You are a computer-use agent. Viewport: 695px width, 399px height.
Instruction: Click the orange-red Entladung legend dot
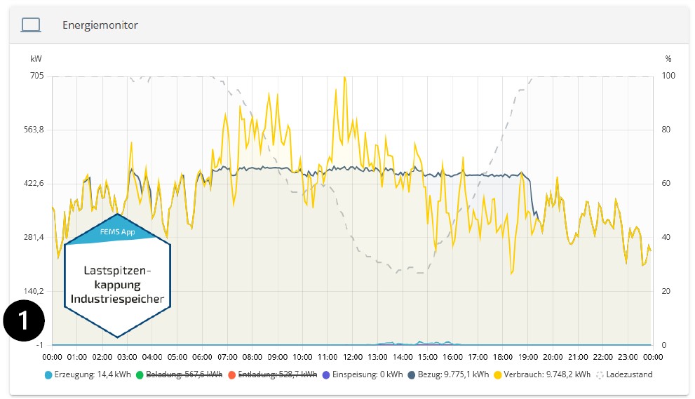[231, 375]
